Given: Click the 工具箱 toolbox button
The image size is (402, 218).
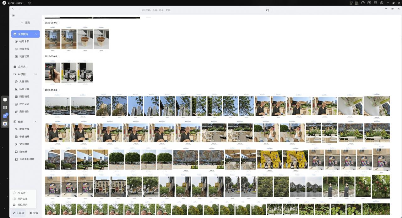Looking at the screenshot, I should (18, 213).
